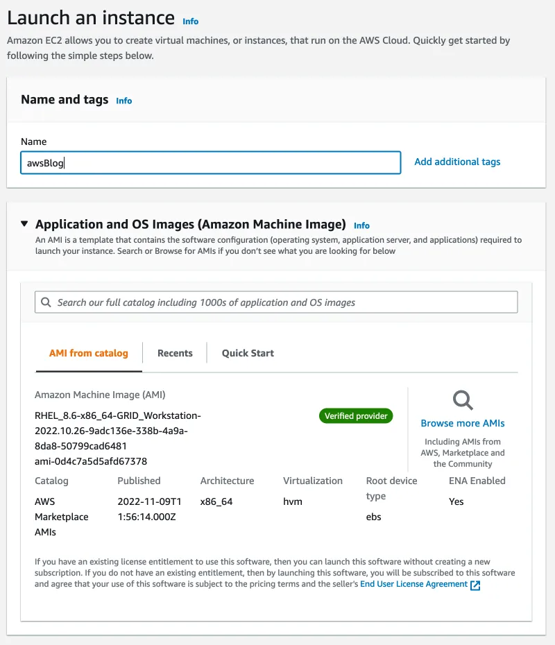The height and width of the screenshot is (645, 555).
Task: Open Info link next to Launch an instance
Action: (x=190, y=21)
